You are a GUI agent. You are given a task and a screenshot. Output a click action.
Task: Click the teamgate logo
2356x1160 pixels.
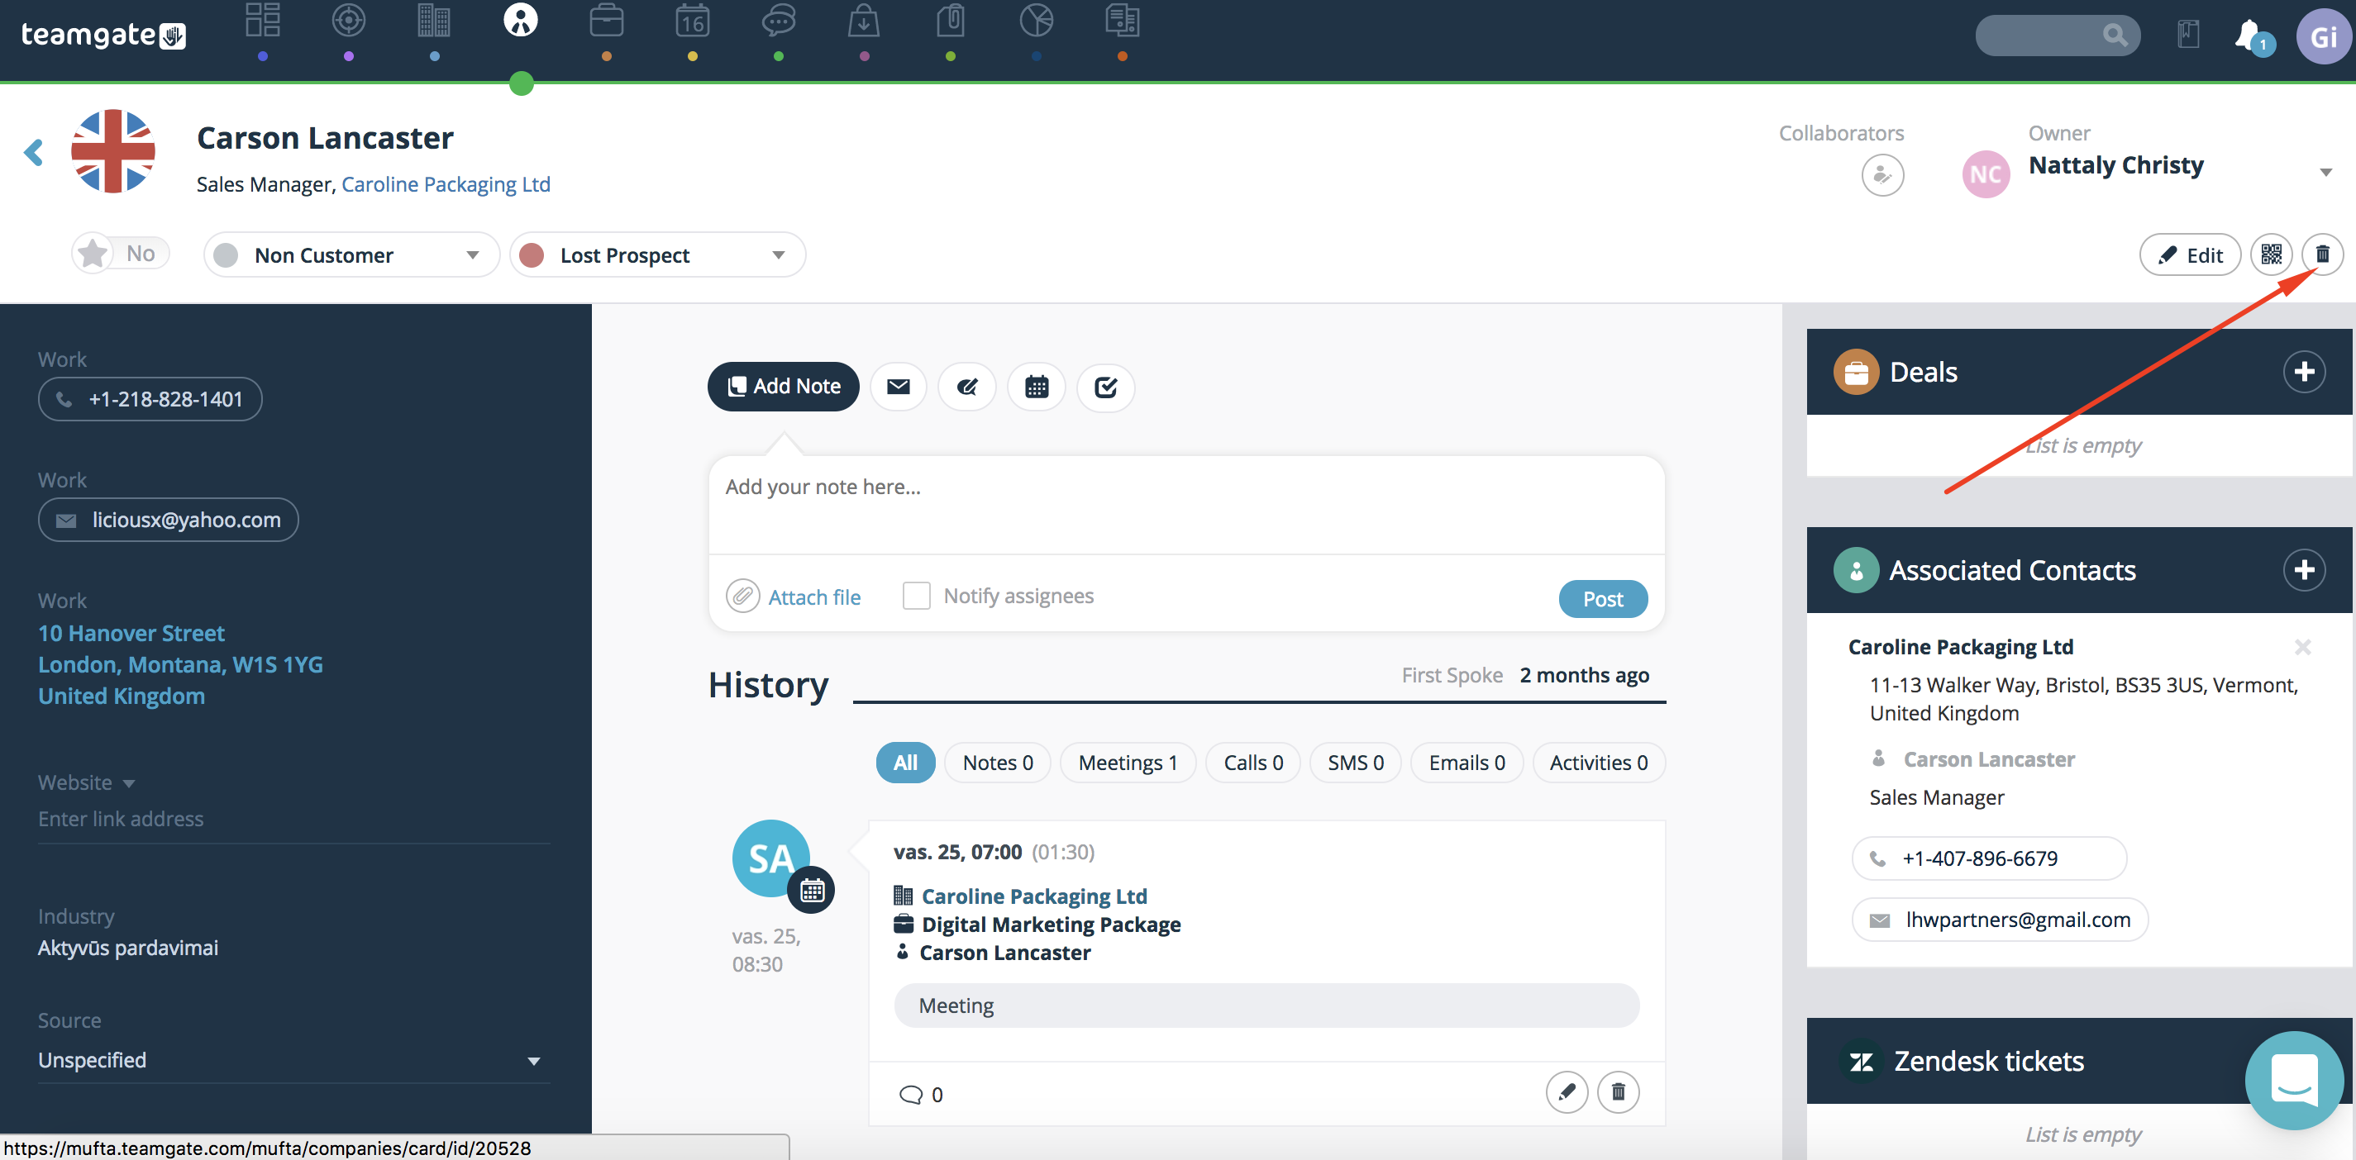(103, 35)
